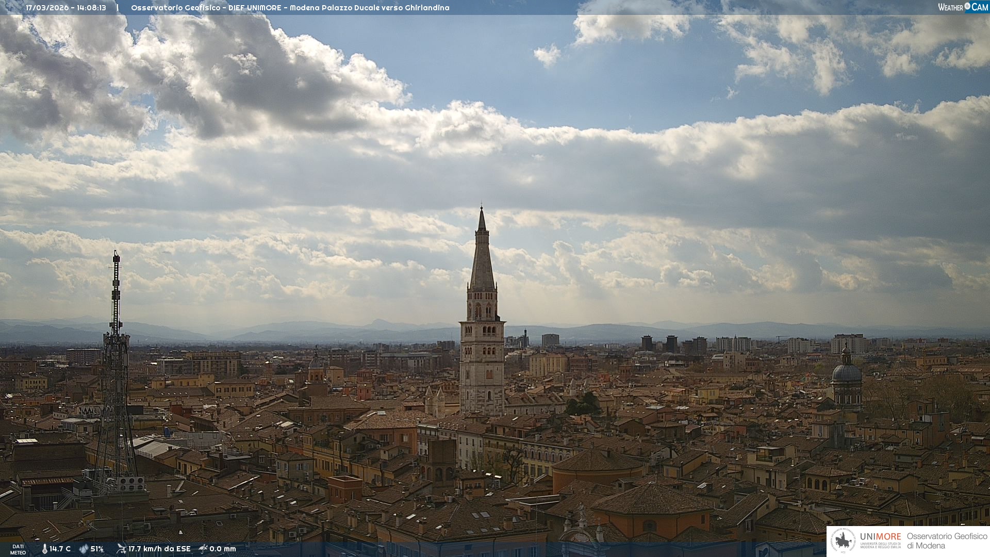
Task: Click the rain umbrella icon
Action: 203,549
